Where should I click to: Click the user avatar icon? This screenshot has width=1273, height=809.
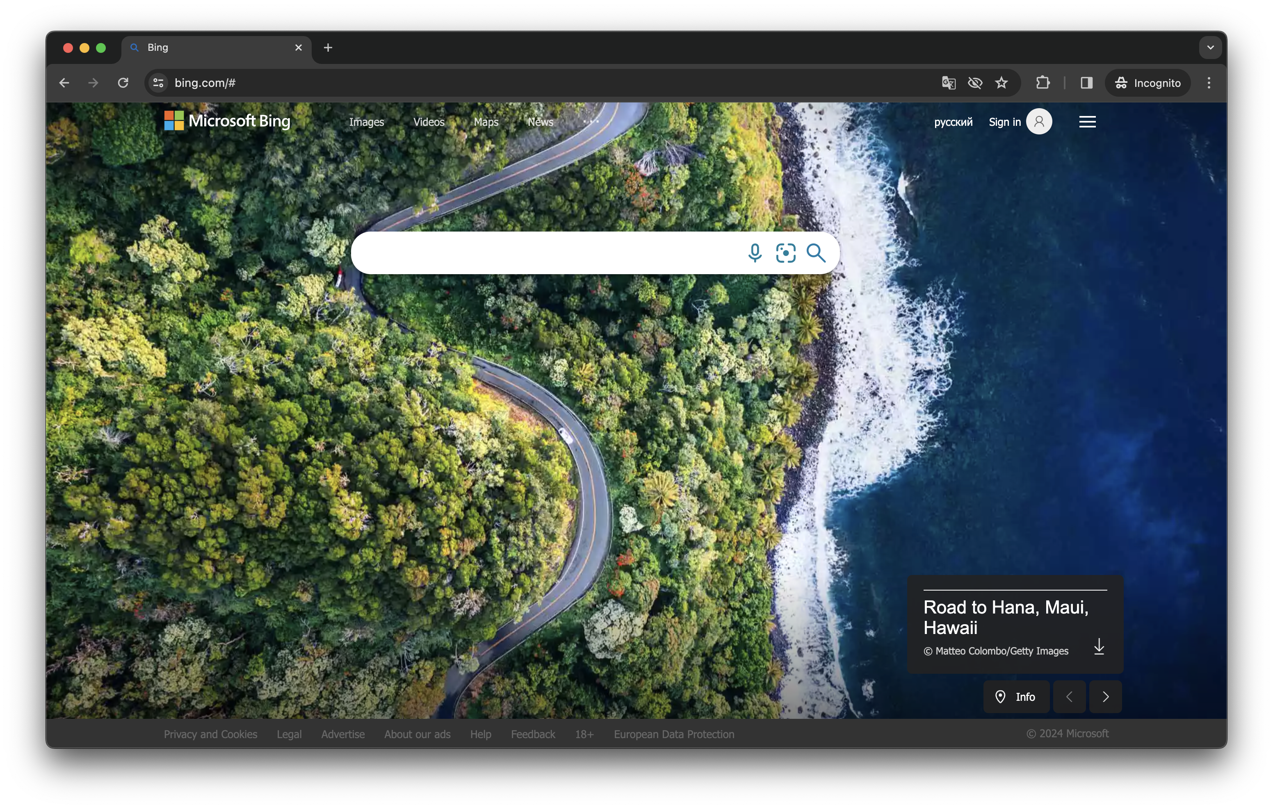pyautogui.click(x=1039, y=122)
